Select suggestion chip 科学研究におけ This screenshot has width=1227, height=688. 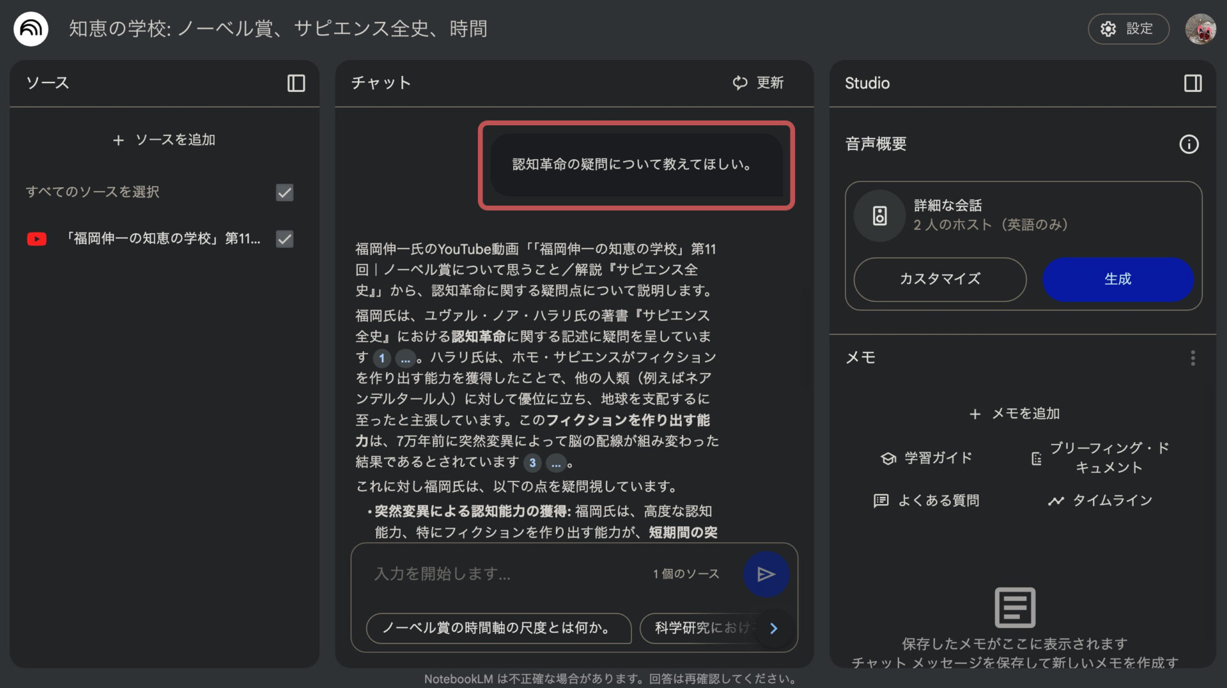coord(700,629)
